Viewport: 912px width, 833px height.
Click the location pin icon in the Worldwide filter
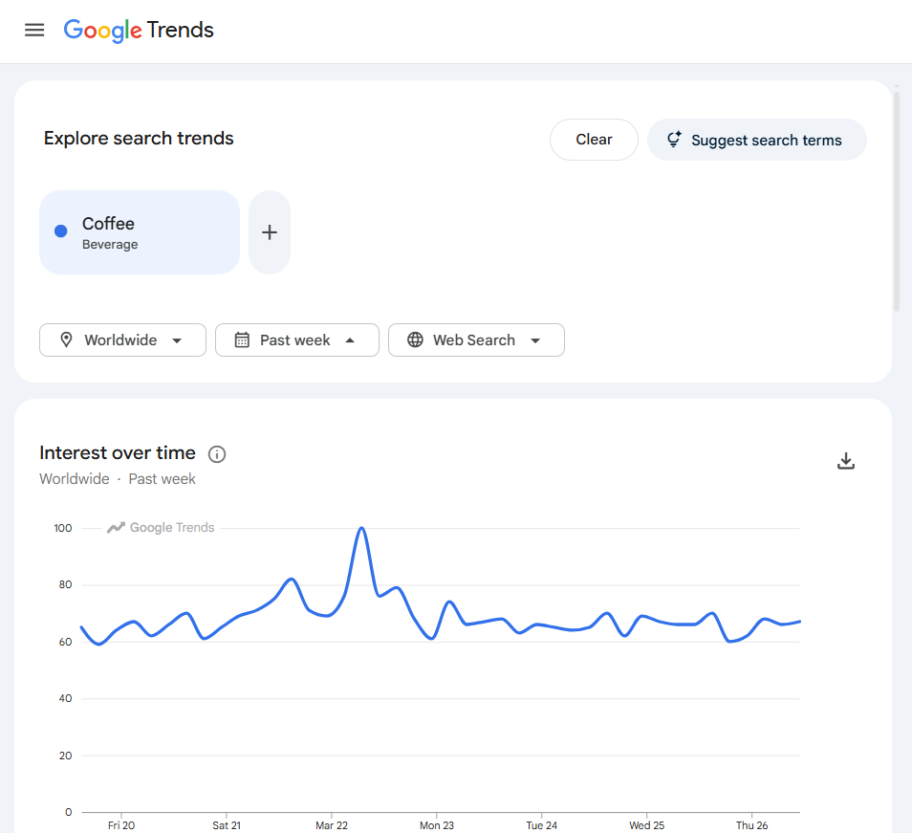coord(66,340)
